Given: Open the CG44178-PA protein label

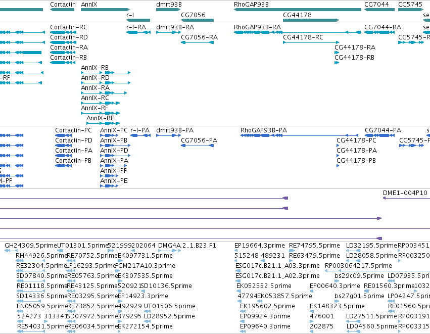Looking at the screenshot, I should pyautogui.click(x=357, y=151).
